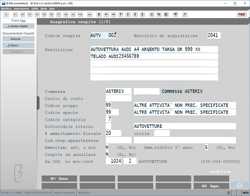This screenshot has width=250, height=196.
Task: Click the Associa button
Action: coord(18,39)
